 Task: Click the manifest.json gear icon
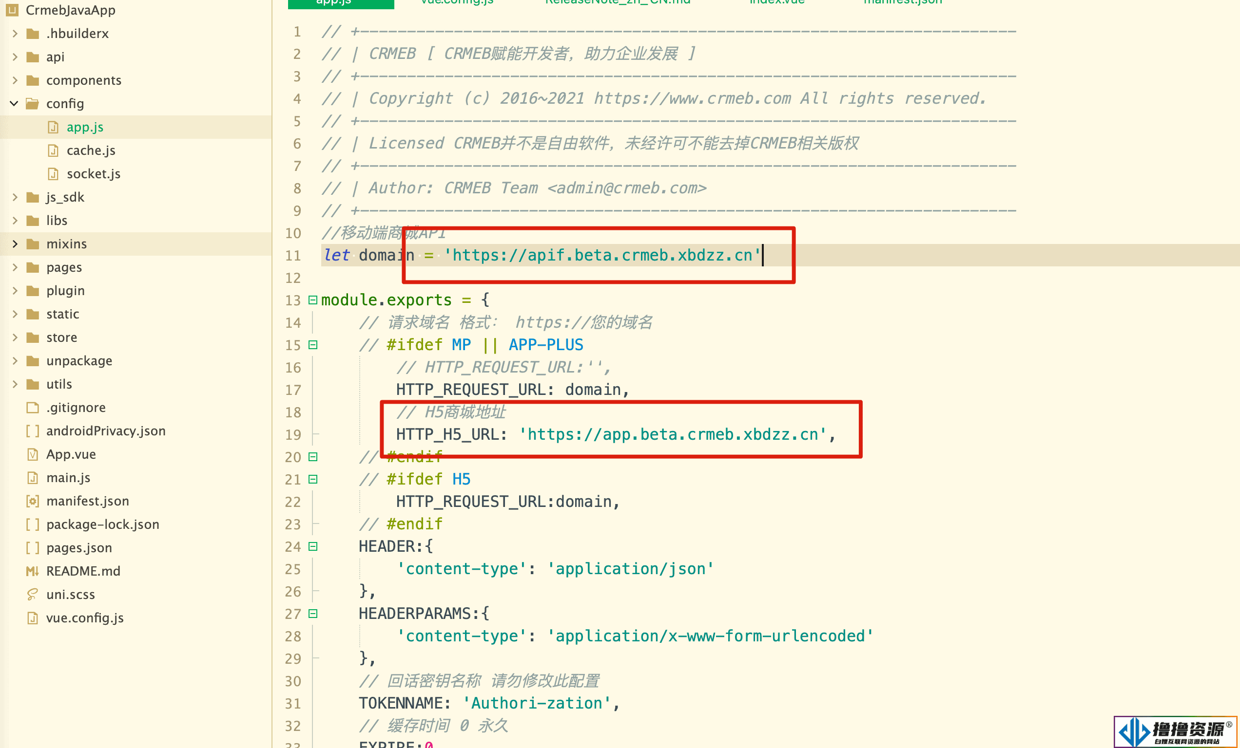[x=33, y=501]
